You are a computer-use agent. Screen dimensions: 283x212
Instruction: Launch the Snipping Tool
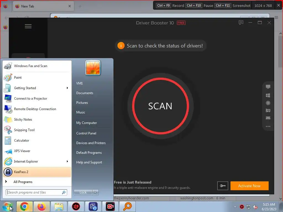(37, 130)
